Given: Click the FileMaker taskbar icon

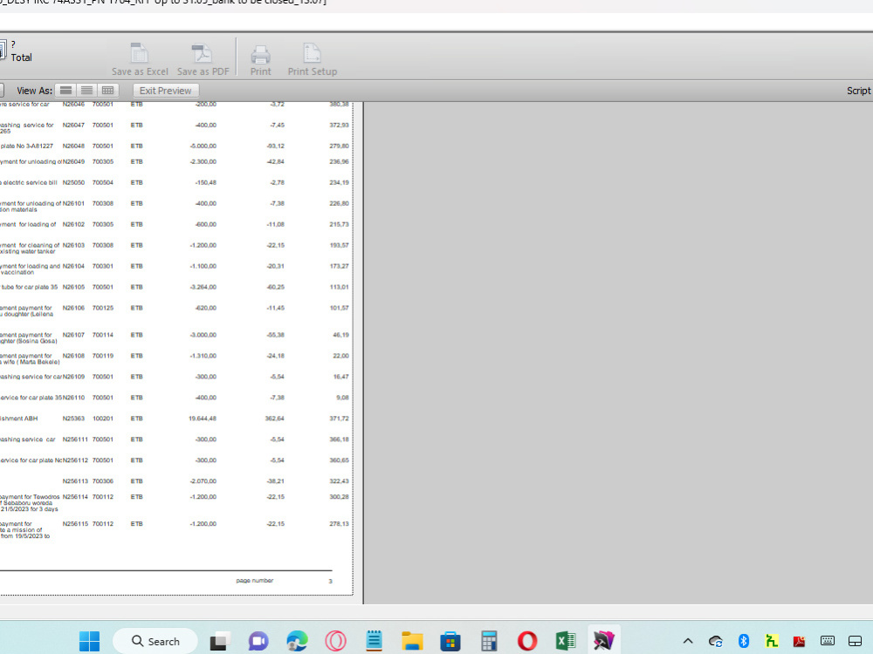Looking at the screenshot, I should click(603, 641).
